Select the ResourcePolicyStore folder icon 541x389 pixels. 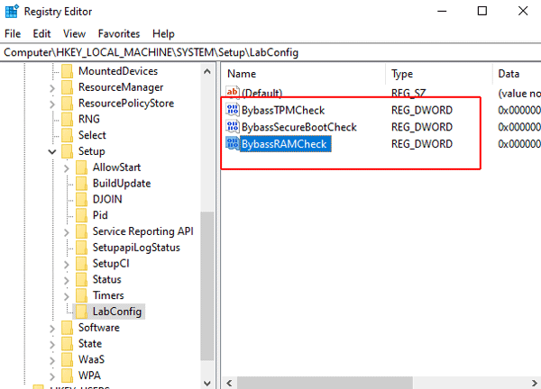(68, 103)
